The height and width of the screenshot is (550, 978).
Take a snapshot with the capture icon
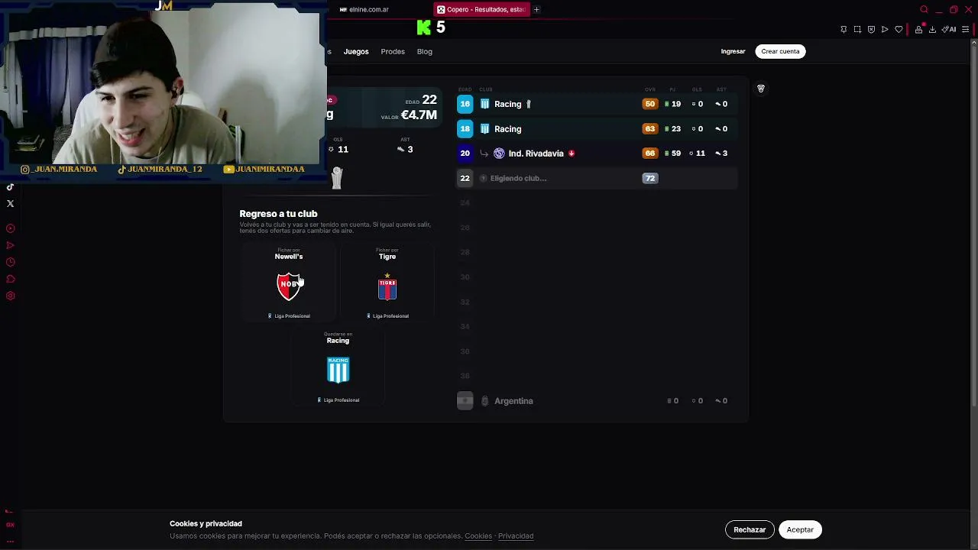coord(857,30)
